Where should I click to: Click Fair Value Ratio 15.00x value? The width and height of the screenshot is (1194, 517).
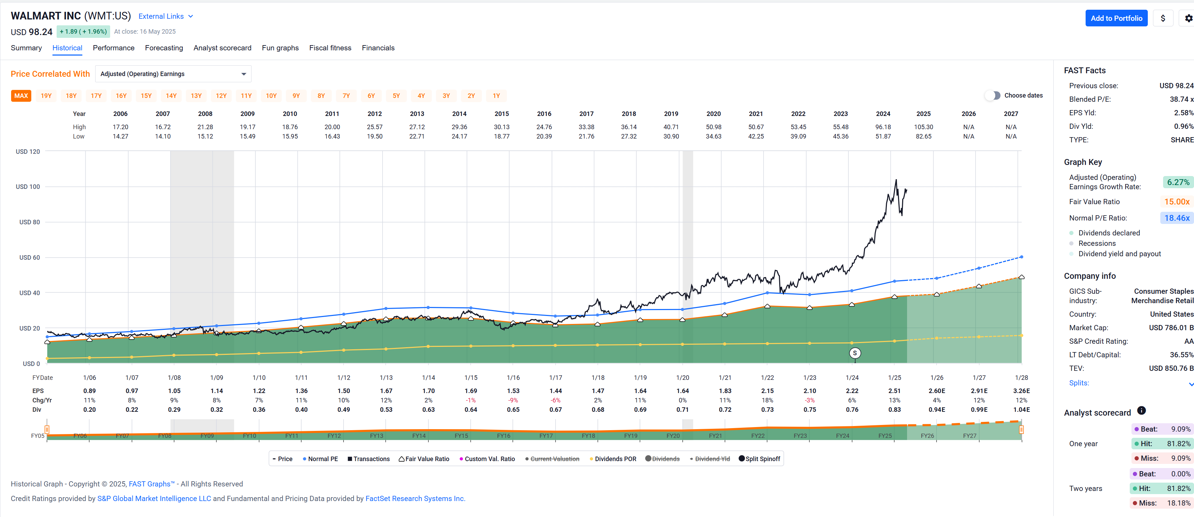click(x=1177, y=202)
